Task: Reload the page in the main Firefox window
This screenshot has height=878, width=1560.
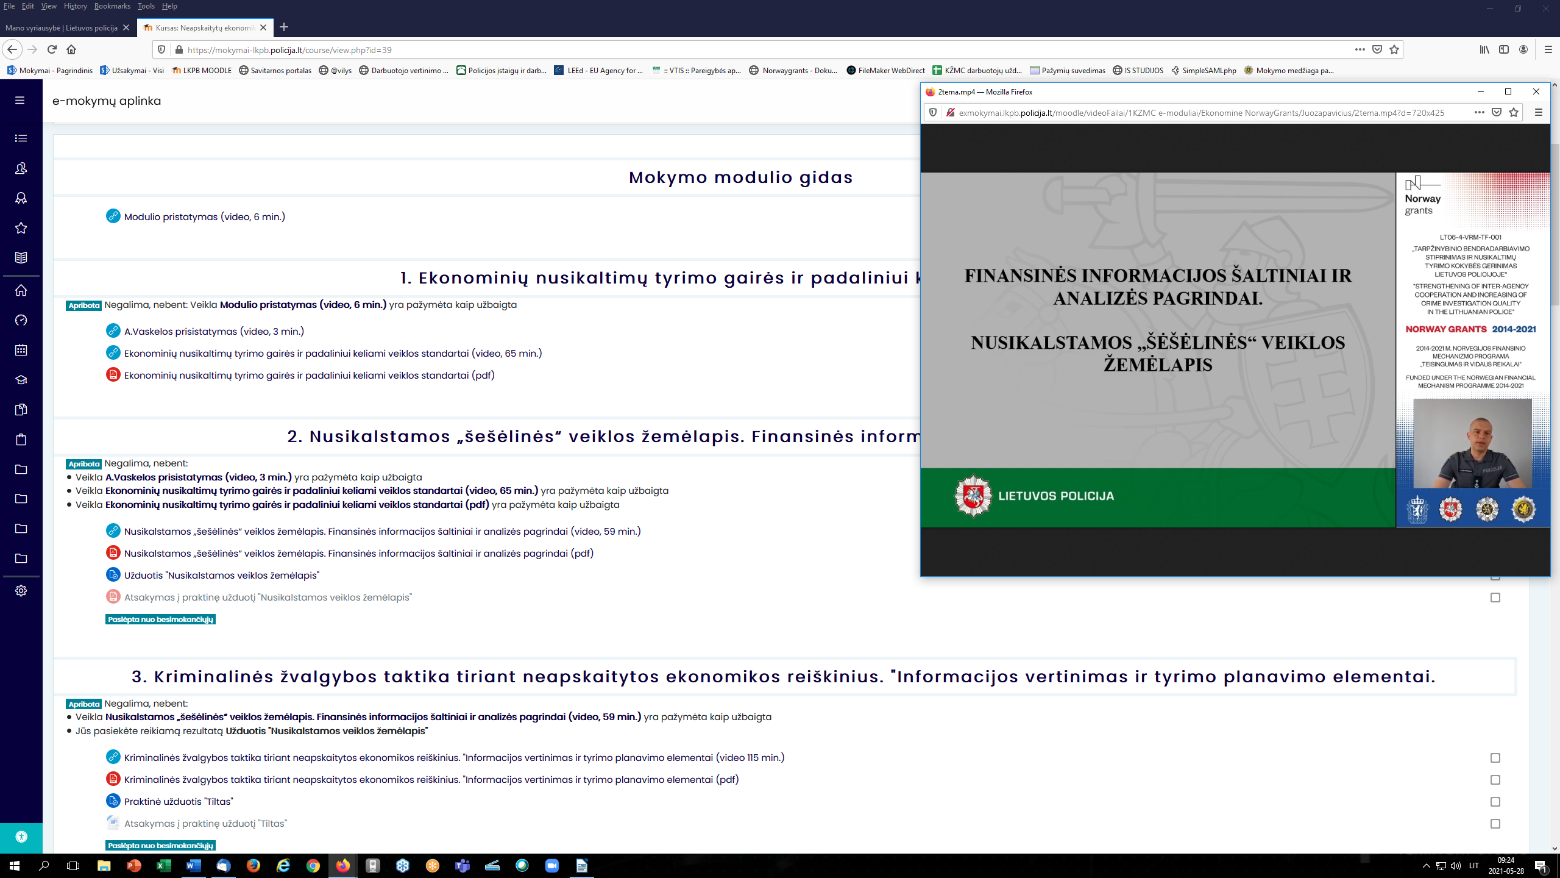Action: point(52,49)
